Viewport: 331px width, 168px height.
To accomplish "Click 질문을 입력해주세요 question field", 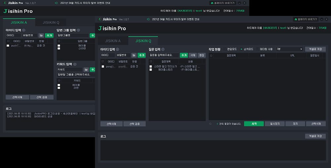I will [x=164, y=55].
